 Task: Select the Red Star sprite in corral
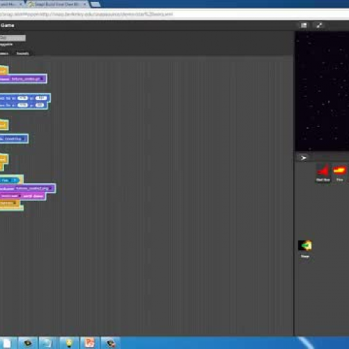(323, 172)
